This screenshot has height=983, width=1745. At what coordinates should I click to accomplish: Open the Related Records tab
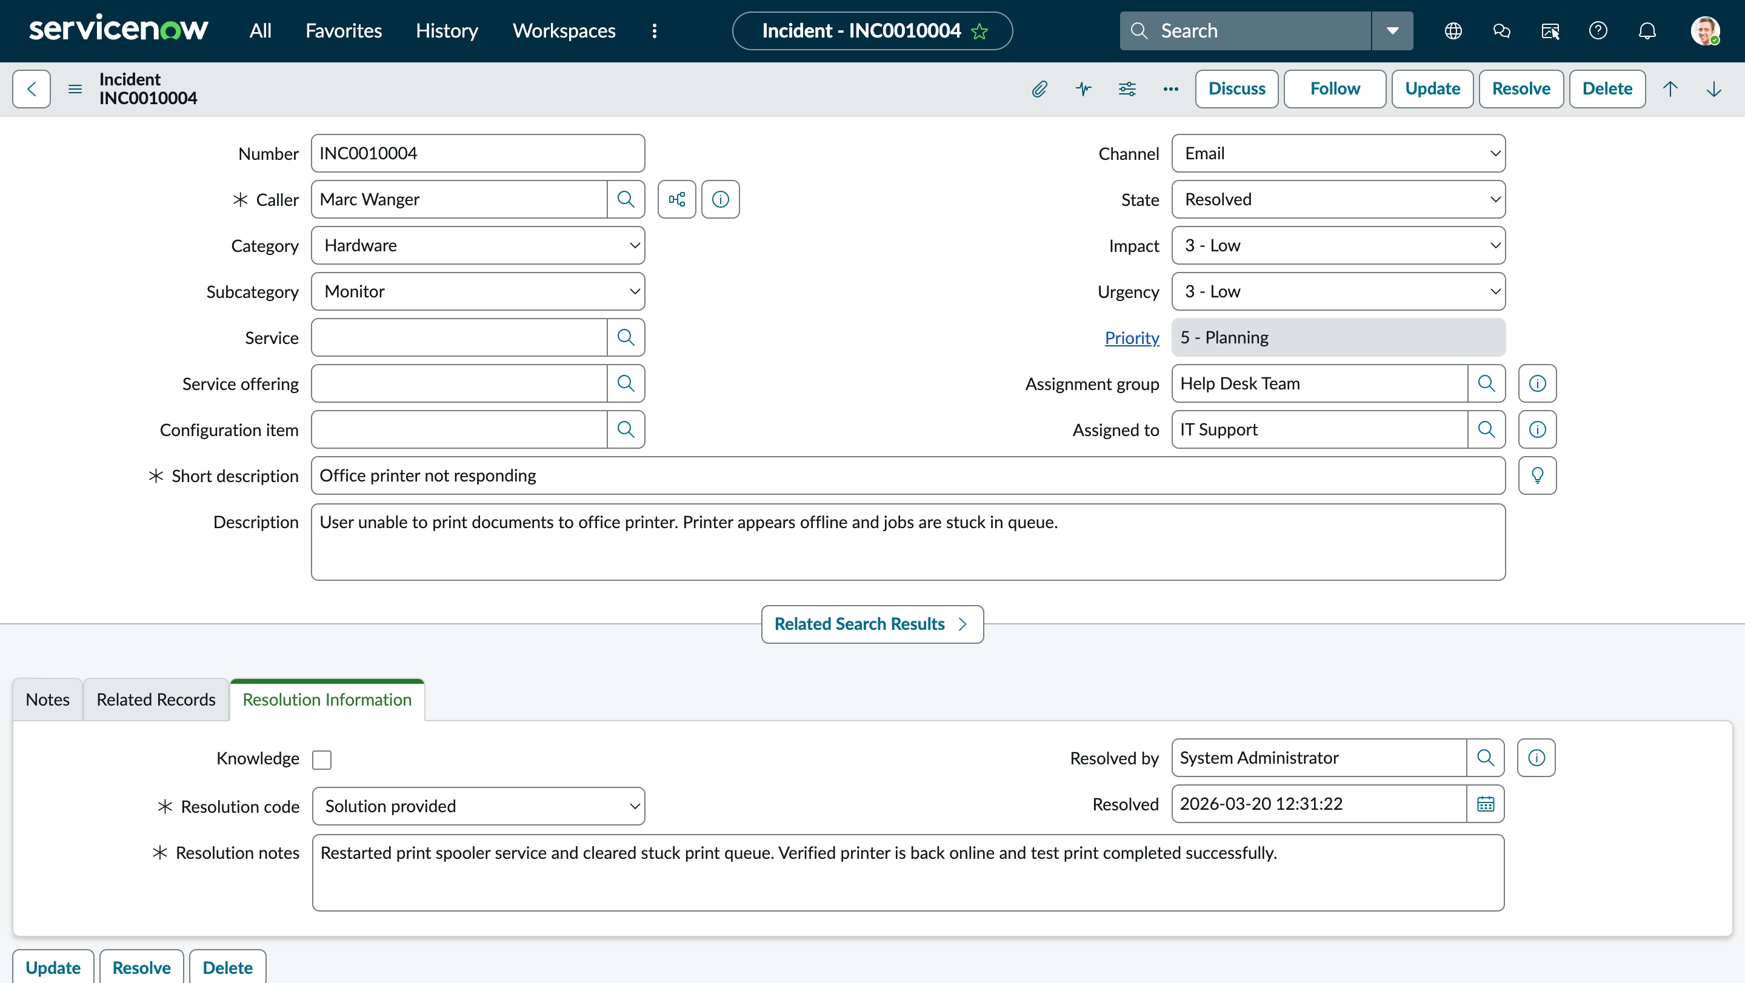click(156, 700)
